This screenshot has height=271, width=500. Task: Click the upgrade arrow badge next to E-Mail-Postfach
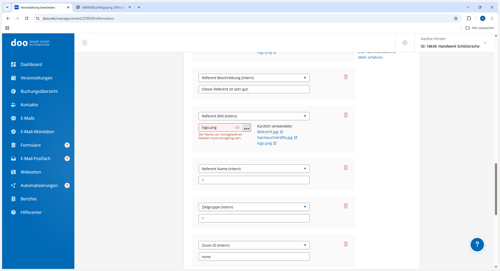tap(67, 159)
